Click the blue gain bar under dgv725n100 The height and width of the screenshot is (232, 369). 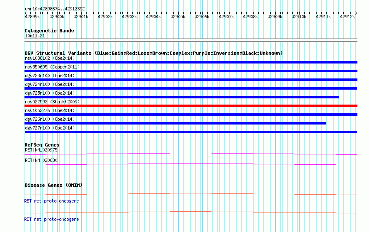182,97
